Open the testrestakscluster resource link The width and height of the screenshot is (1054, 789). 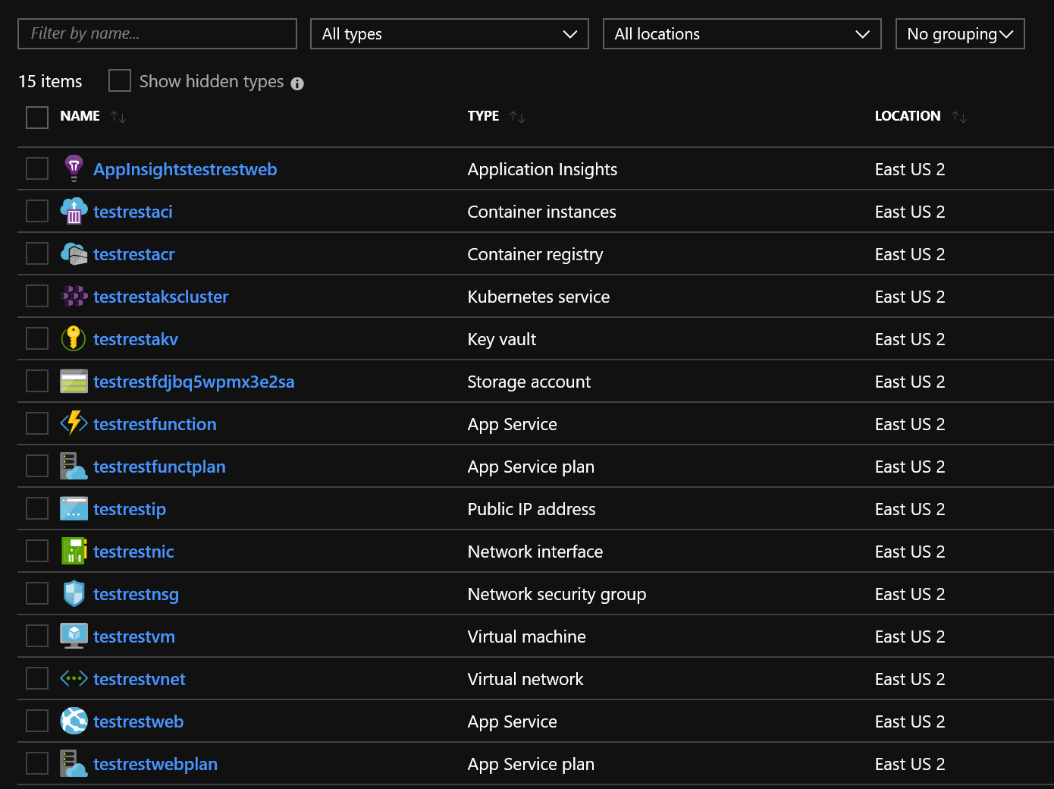161,297
